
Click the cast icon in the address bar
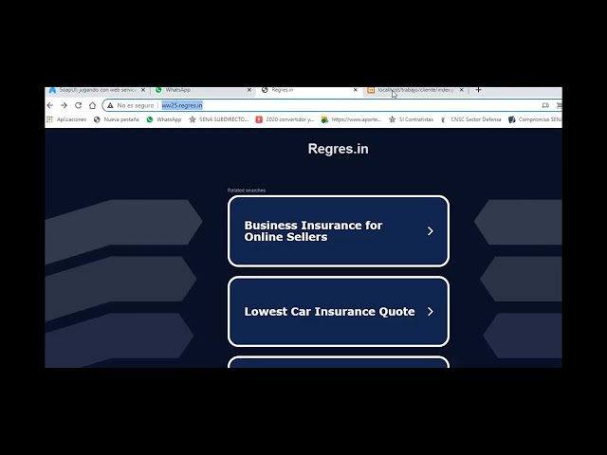pyautogui.click(x=545, y=105)
